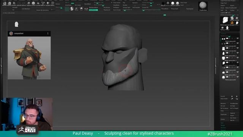
Task: Click the All To Home button
Action: (224, 108)
